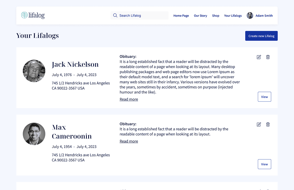Image resolution: width=294 pixels, height=190 pixels.
Task: Select the Your Lifalogs nav item
Action: (x=233, y=15)
